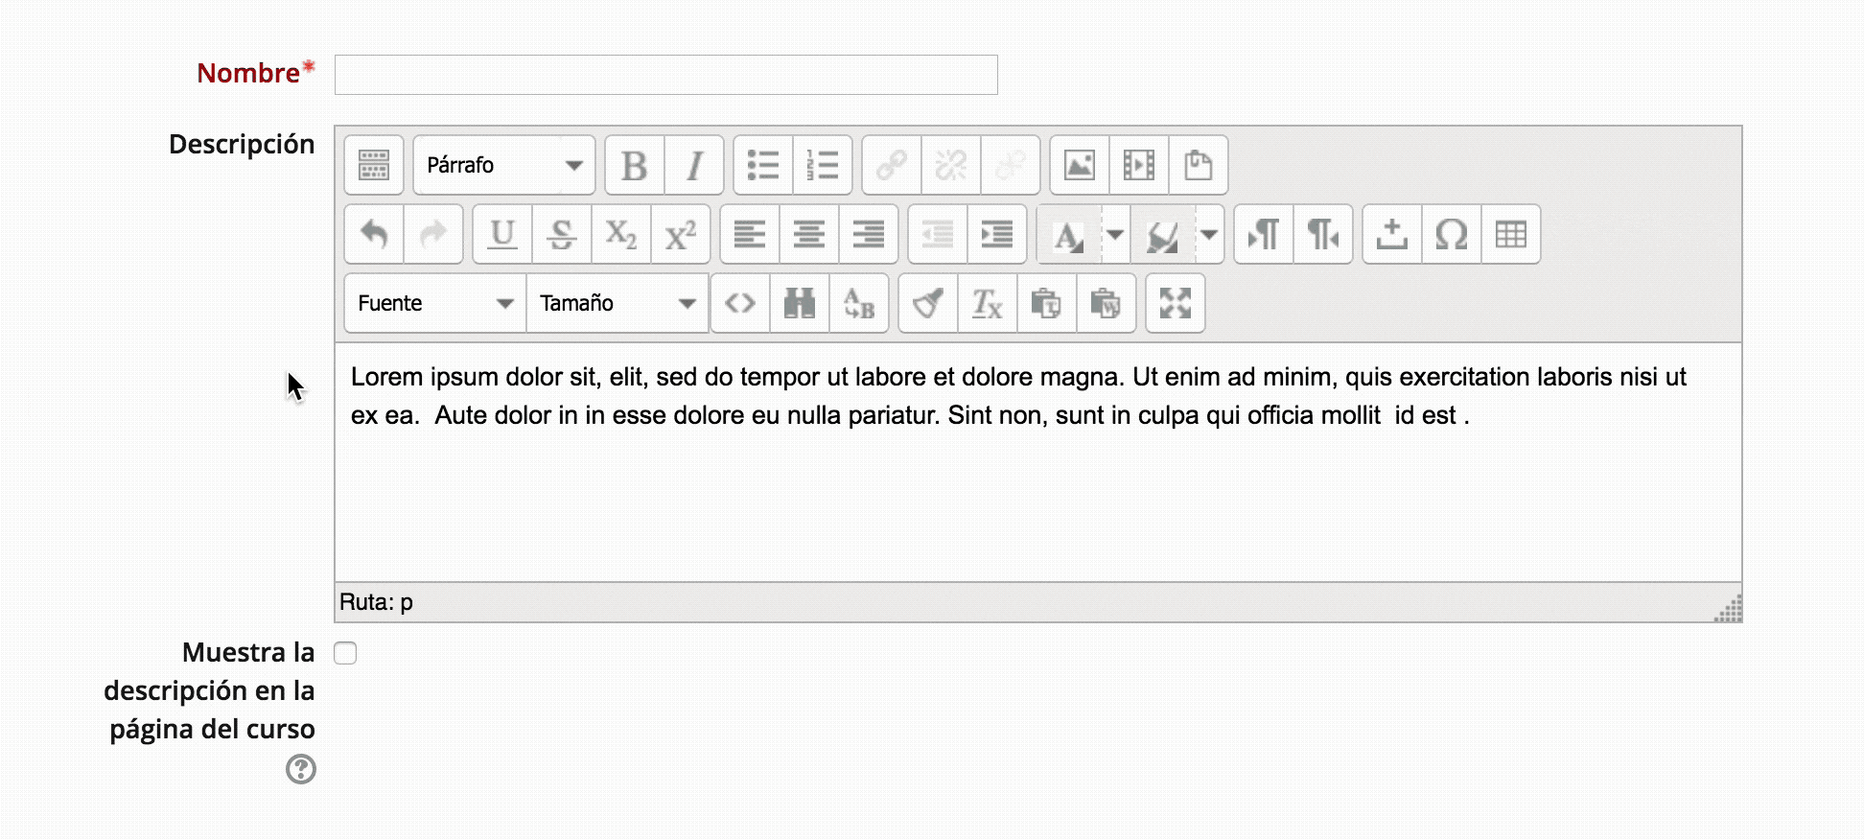Open help for show description setting
Viewport: 1864px width, 840px height.
click(x=301, y=769)
